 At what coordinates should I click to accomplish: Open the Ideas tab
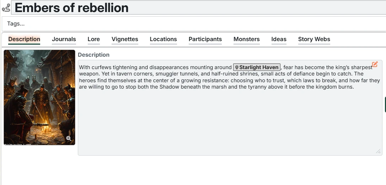click(279, 39)
